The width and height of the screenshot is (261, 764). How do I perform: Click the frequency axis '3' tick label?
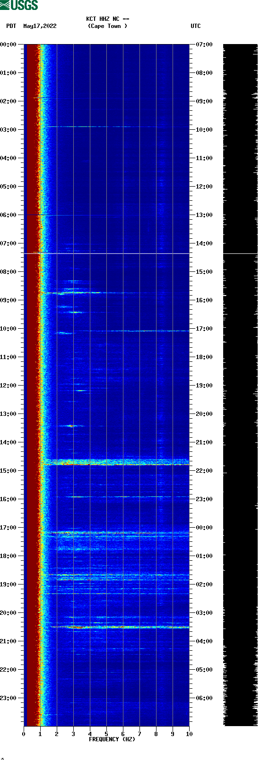[x=73, y=734]
